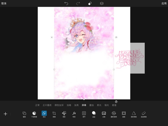Image resolution: width=168 pixels, height=126 pixels.
Task: Choose 正常 blend mode
Action: [37, 105]
